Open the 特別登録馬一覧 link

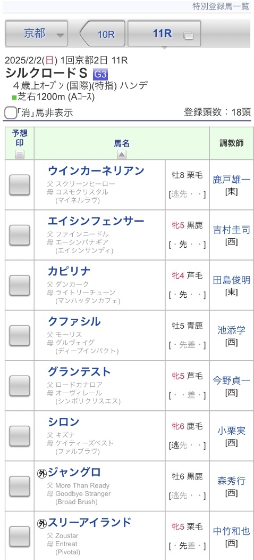click(x=221, y=6)
